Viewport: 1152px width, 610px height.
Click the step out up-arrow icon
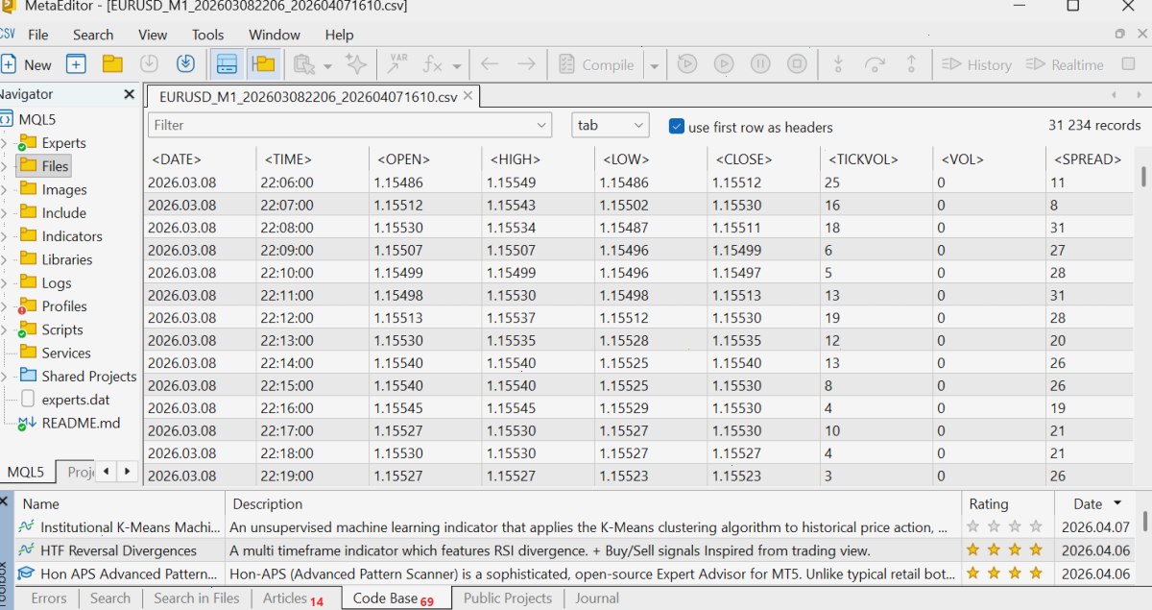912,64
